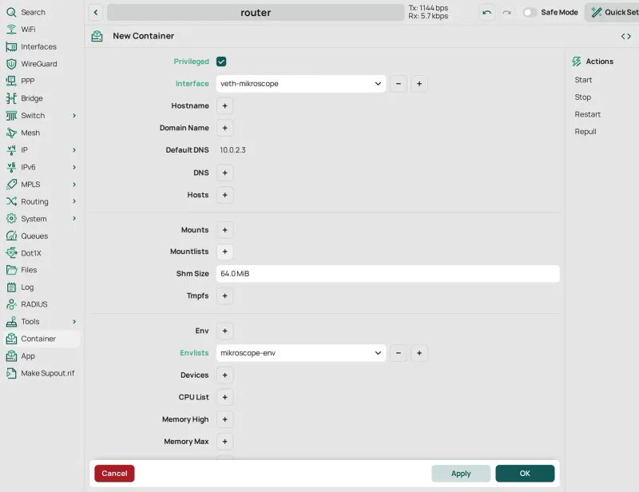The image size is (639, 492).
Task: Click the OK button
Action: click(x=525, y=474)
